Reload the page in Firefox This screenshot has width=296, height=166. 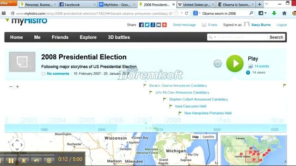point(186,13)
